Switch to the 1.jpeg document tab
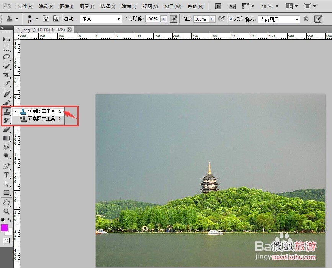Screen dimensions: 332x268 point(41,30)
